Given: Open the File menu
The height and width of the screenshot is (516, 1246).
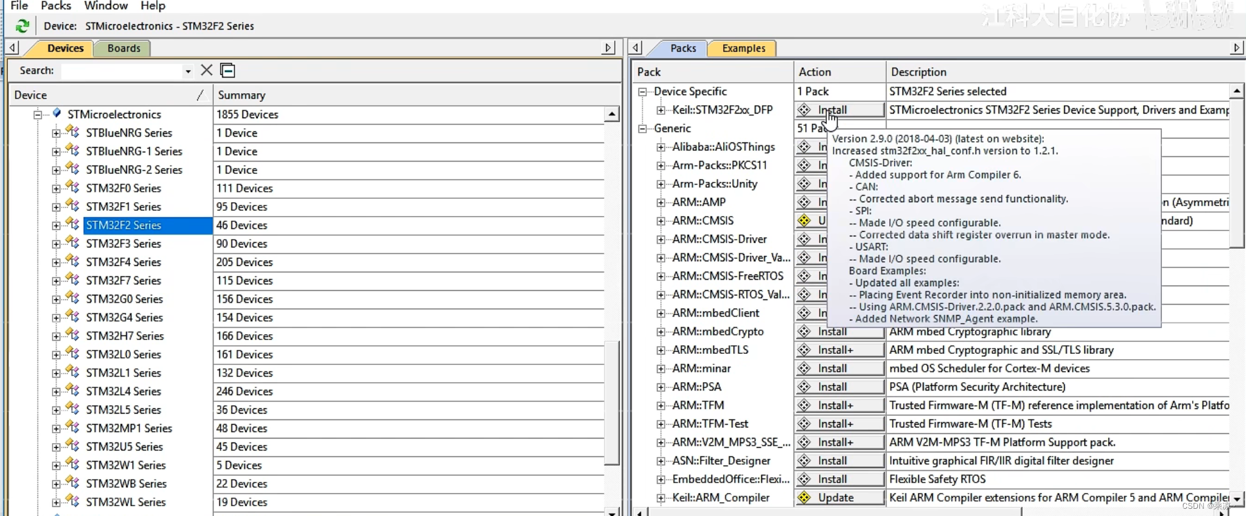Looking at the screenshot, I should pos(20,6).
